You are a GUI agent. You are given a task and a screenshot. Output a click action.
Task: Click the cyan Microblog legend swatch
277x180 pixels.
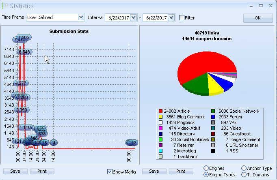[160, 151]
